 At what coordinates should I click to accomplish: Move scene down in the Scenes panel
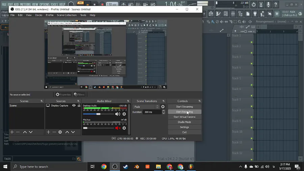click(x=31, y=132)
